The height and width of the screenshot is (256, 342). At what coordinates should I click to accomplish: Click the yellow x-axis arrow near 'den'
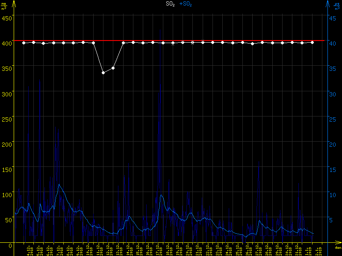[x=338, y=244]
